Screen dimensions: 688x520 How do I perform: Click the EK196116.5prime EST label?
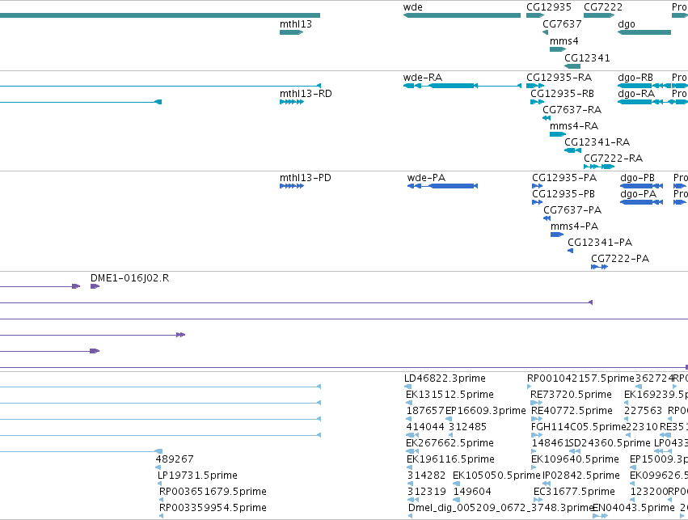click(x=450, y=459)
